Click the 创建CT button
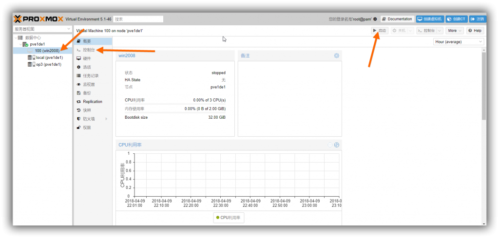The width and height of the screenshot is (499, 238). [x=456, y=19]
